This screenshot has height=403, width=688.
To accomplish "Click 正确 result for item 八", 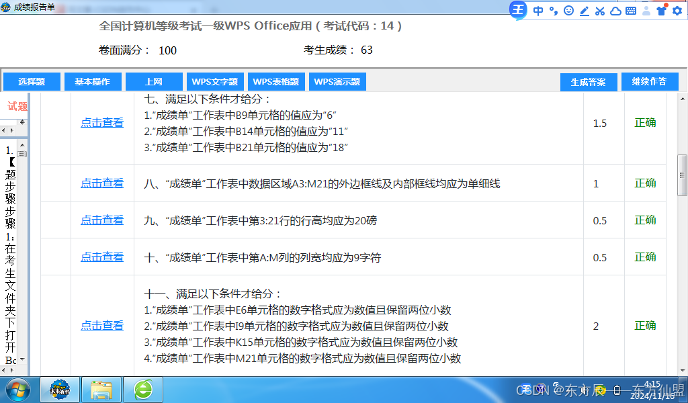I will point(645,183).
